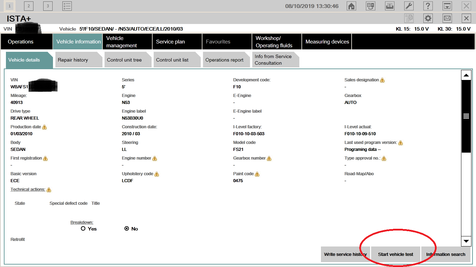Open the operations list icon
The height and width of the screenshot is (267, 476).
67,6
